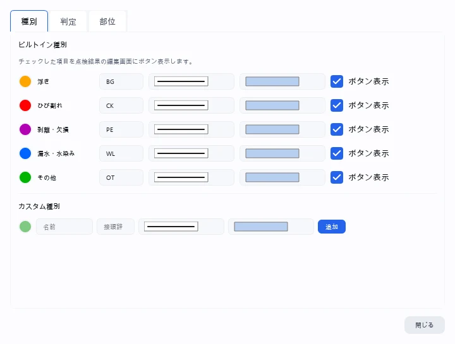Open line style selector in PE row

coord(191,129)
